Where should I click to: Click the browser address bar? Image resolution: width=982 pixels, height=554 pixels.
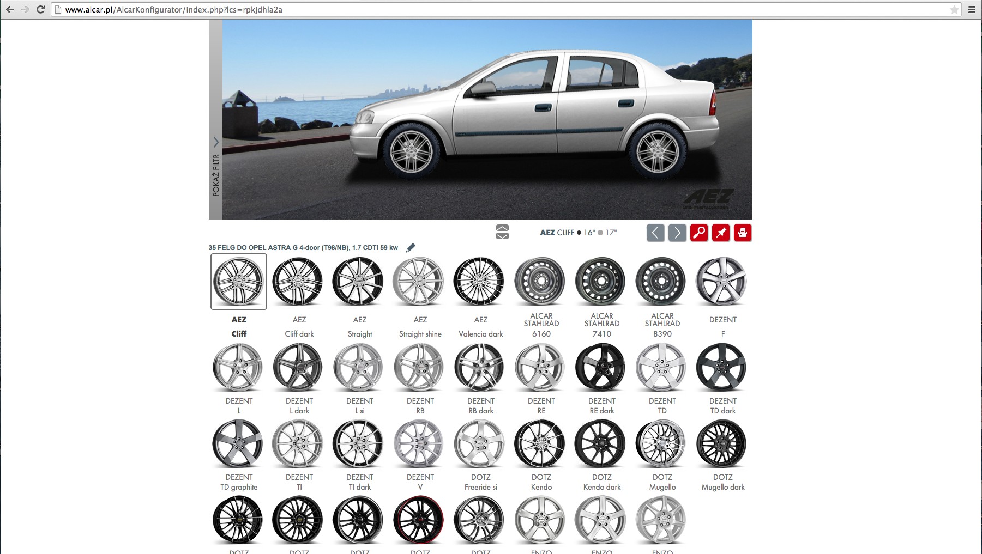pyautogui.click(x=491, y=9)
